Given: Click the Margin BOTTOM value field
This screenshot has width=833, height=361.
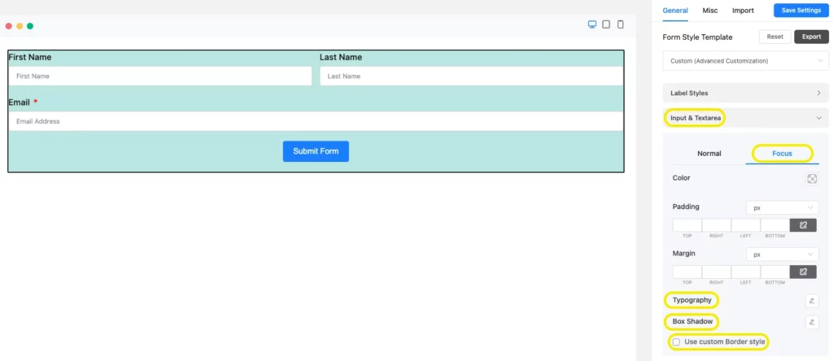Looking at the screenshot, I should click(x=775, y=272).
